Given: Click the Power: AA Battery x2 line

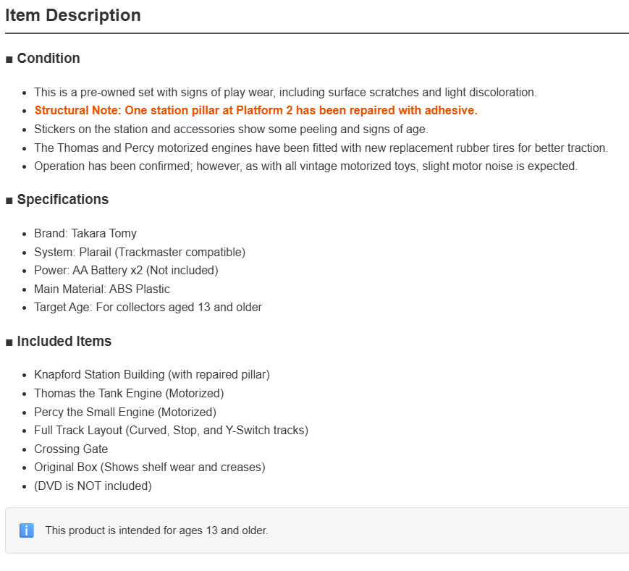Looking at the screenshot, I should click(126, 270).
